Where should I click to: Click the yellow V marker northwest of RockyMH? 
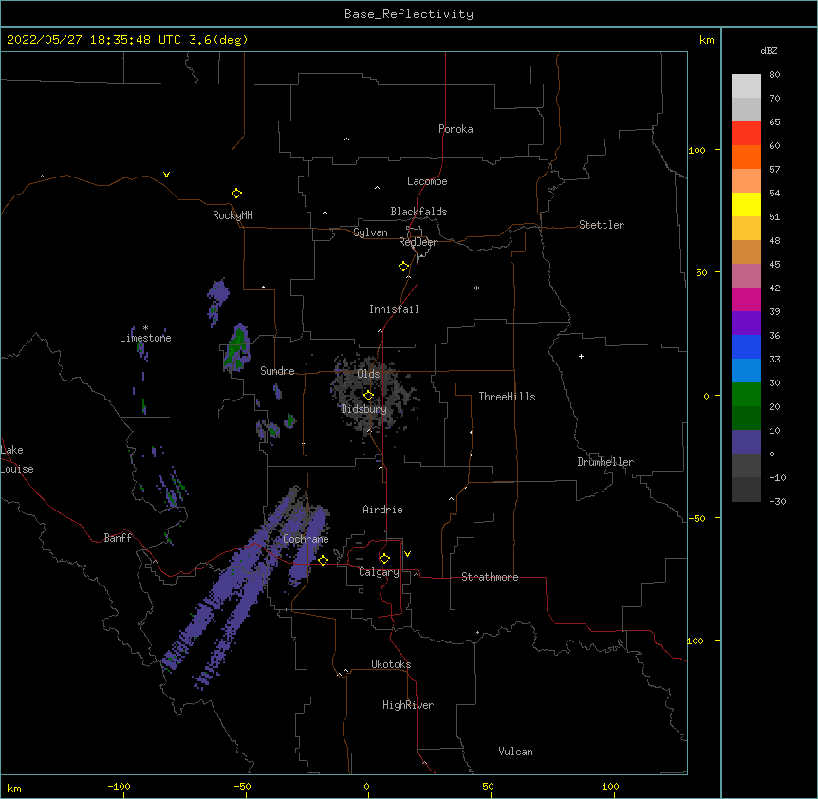pos(166,175)
